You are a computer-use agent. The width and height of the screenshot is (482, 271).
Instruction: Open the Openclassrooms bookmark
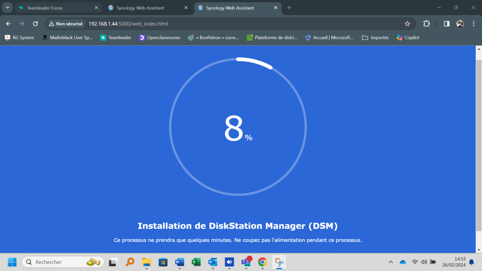coord(160,38)
